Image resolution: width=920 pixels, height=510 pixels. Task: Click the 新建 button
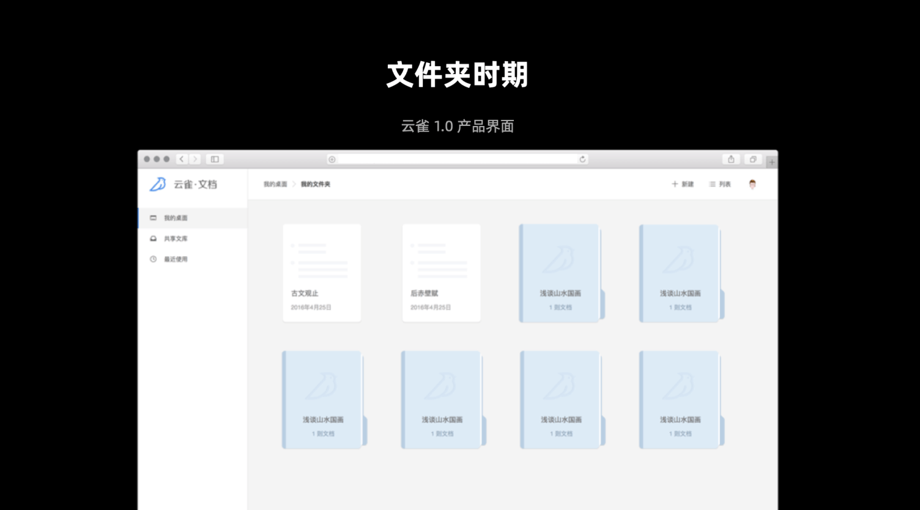tap(683, 184)
